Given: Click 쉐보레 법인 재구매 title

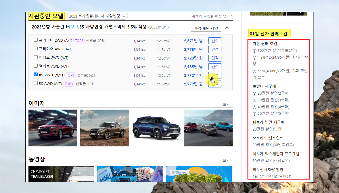Looking at the screenshot, I should tap(269, 122).
